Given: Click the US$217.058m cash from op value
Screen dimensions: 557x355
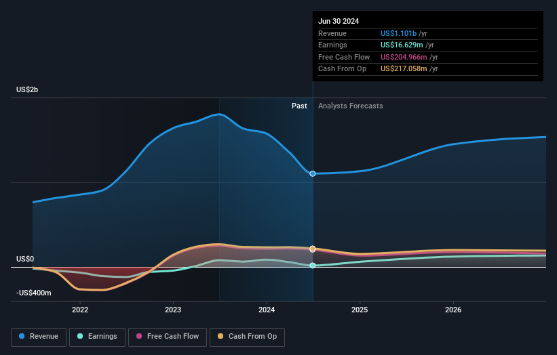Looking at the screenshot, I should coord(404,69).
